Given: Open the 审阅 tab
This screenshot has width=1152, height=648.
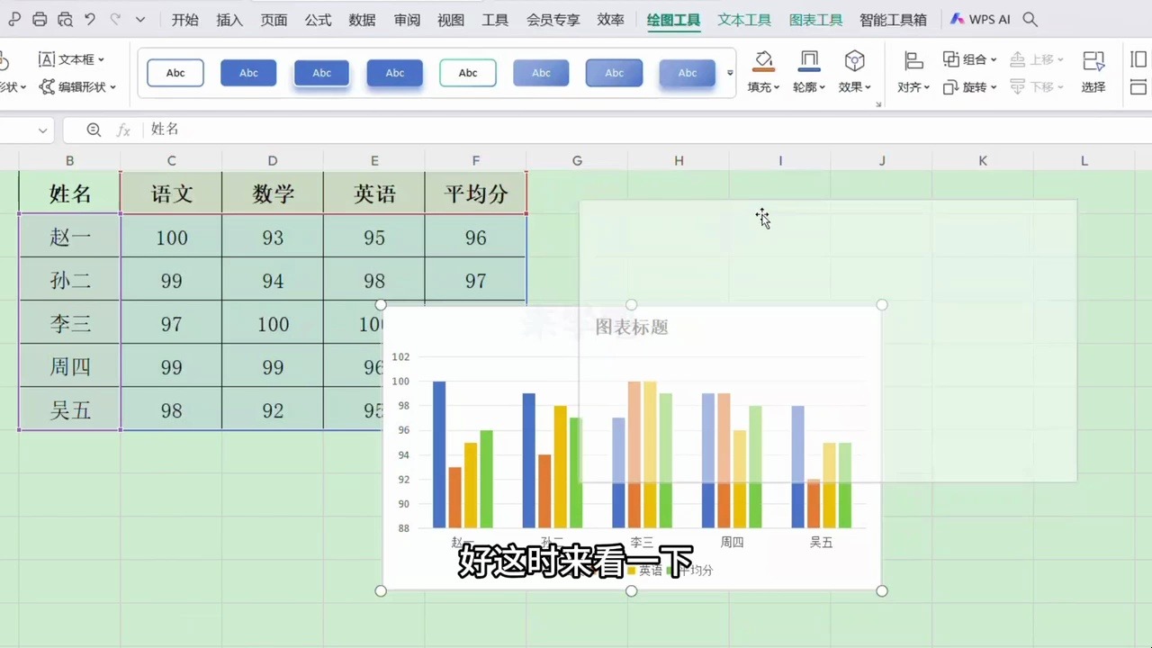Looking at the screenshot, I should click(407, 19).
